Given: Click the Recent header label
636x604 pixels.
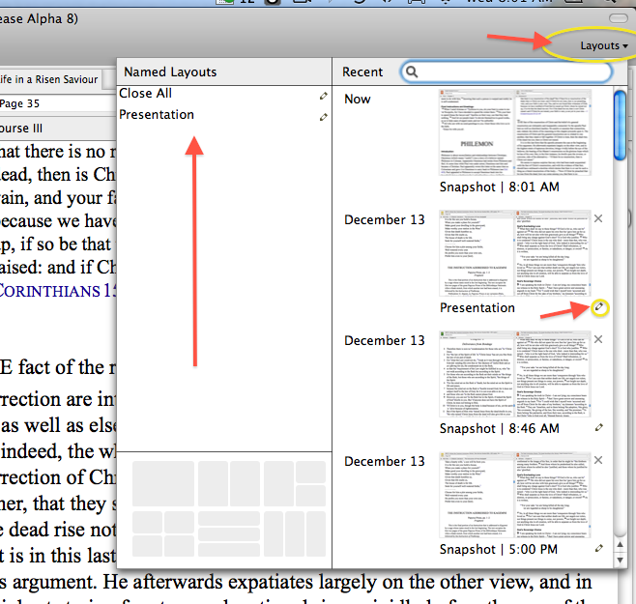Looking at the screenshot, I should pos(362,72).
